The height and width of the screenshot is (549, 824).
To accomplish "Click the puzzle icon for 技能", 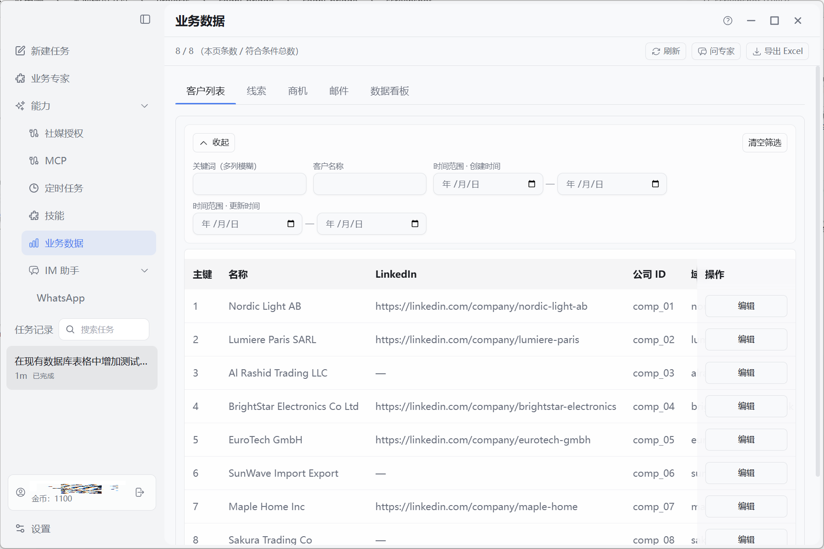I will coord(34,215).
